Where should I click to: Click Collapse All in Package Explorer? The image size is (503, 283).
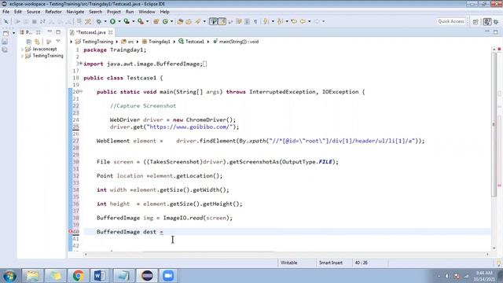[x=29, y=42]
